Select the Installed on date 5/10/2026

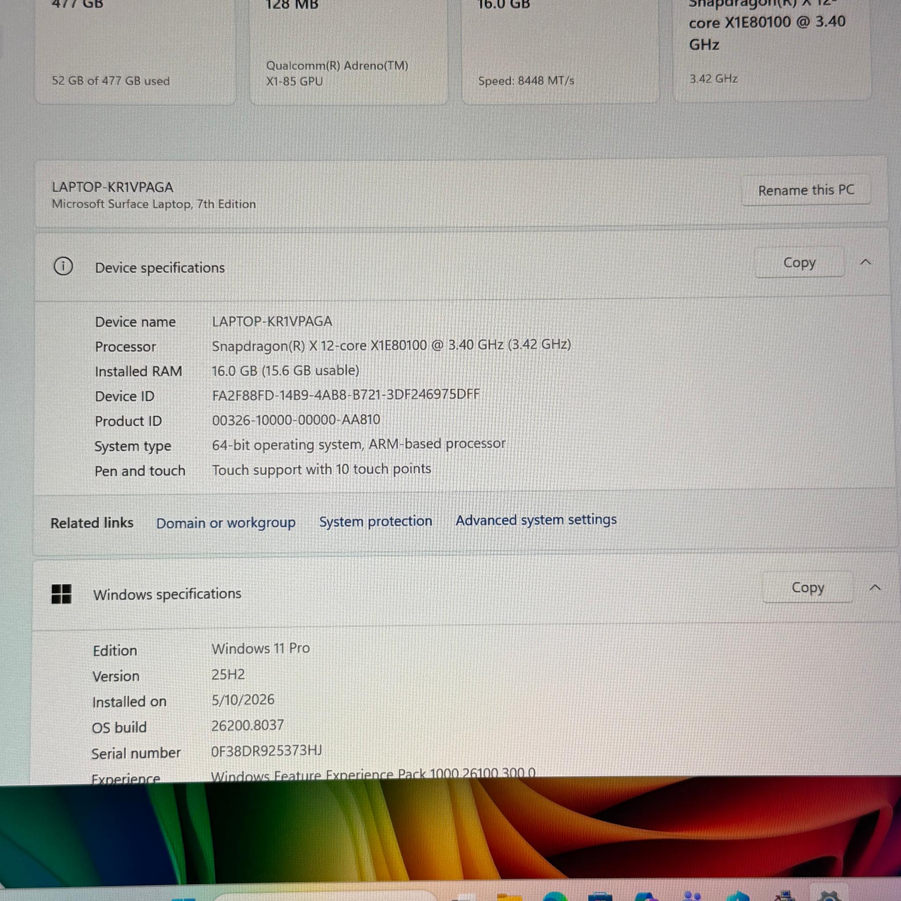pyautogui.click(x=243, y=700)
